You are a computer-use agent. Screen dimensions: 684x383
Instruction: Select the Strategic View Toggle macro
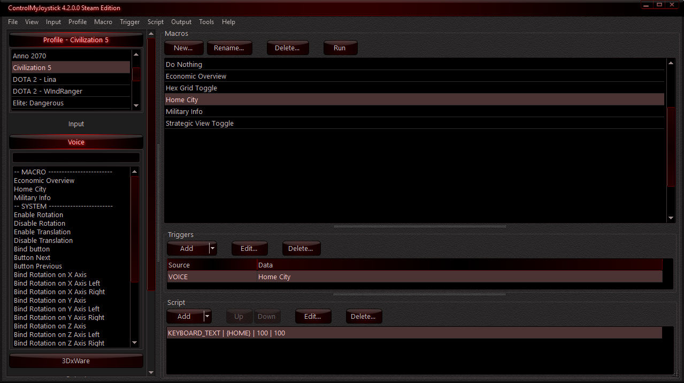pyautogui.click(x=199, y=123)
